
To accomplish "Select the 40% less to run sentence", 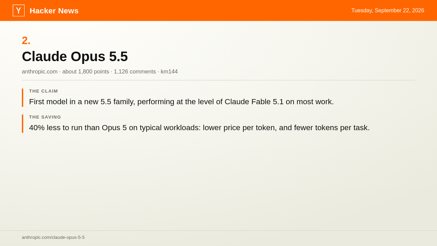I will coord(199,128).
